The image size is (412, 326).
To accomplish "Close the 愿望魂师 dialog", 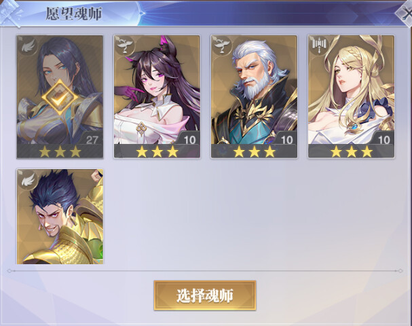I will [x=405, y=13].
